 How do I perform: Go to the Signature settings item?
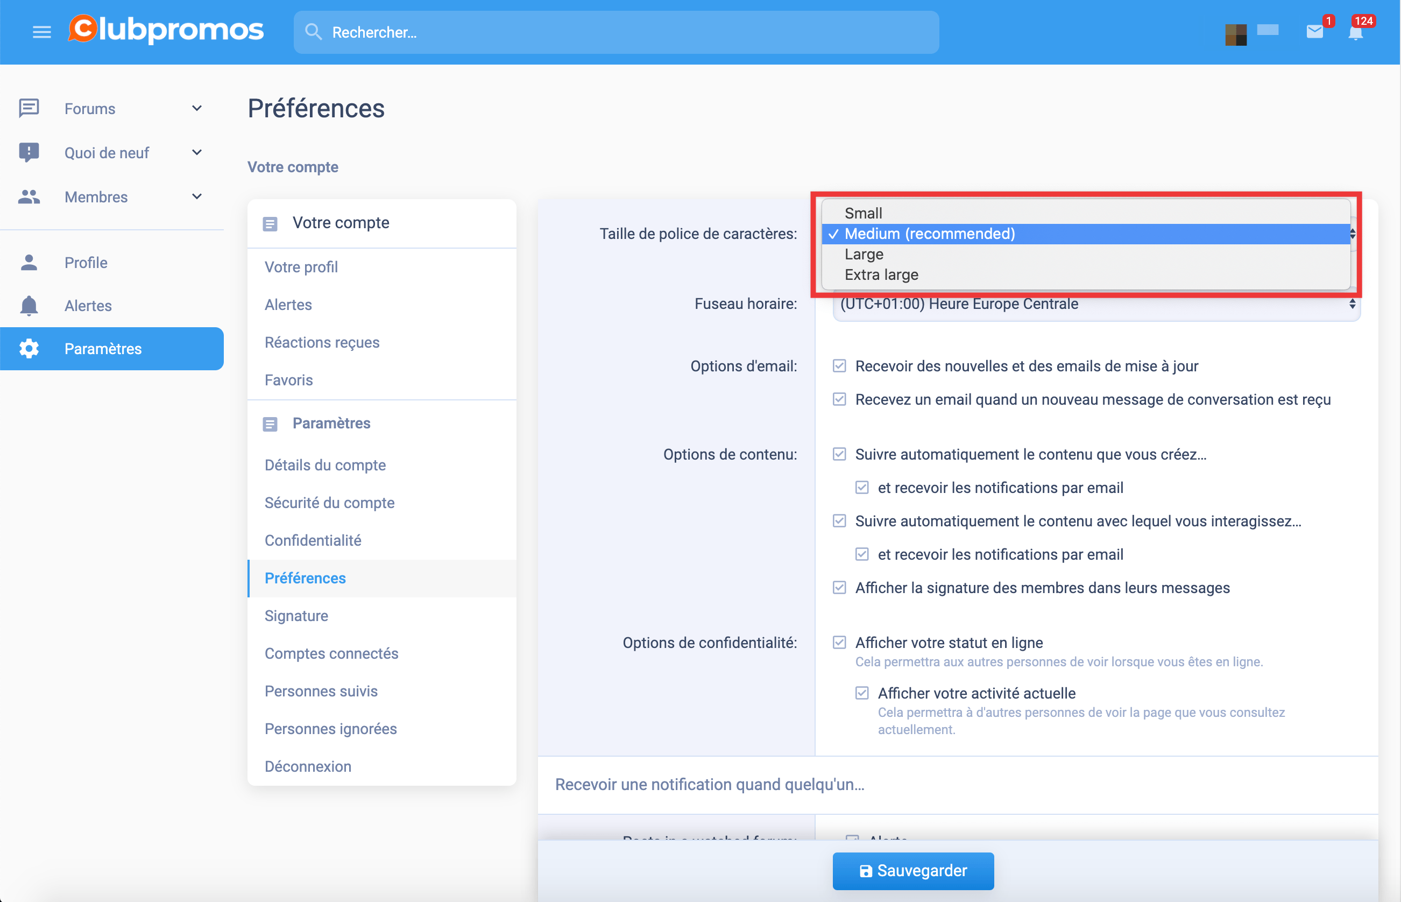pyautogui.click(x=296, y=616)
